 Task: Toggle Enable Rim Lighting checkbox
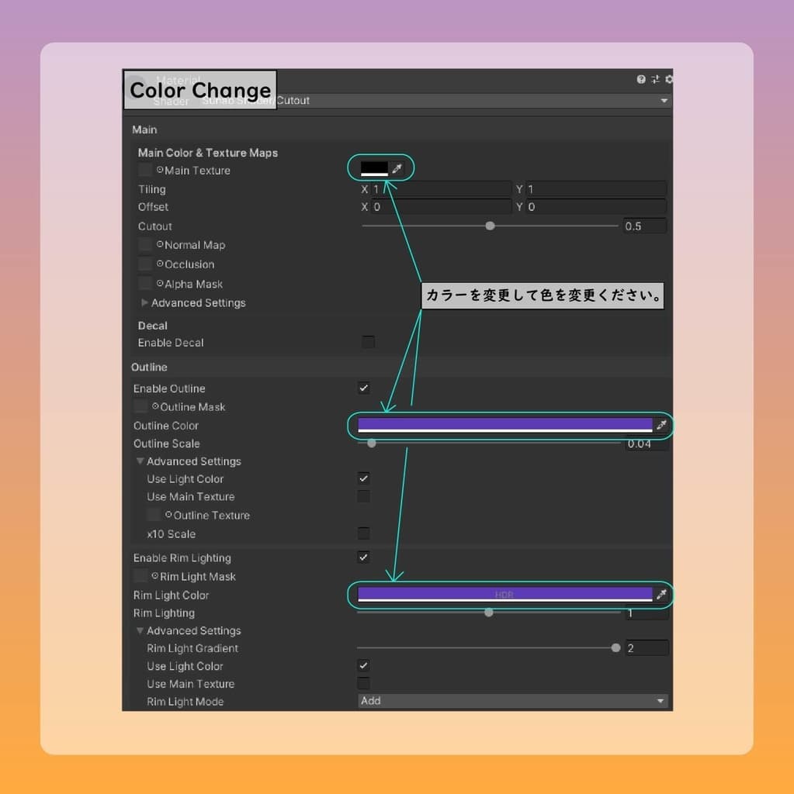coord(363,557)
